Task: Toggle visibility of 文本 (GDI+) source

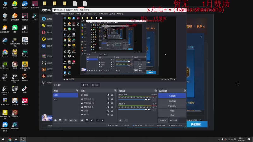Action: tap(108, 107)
